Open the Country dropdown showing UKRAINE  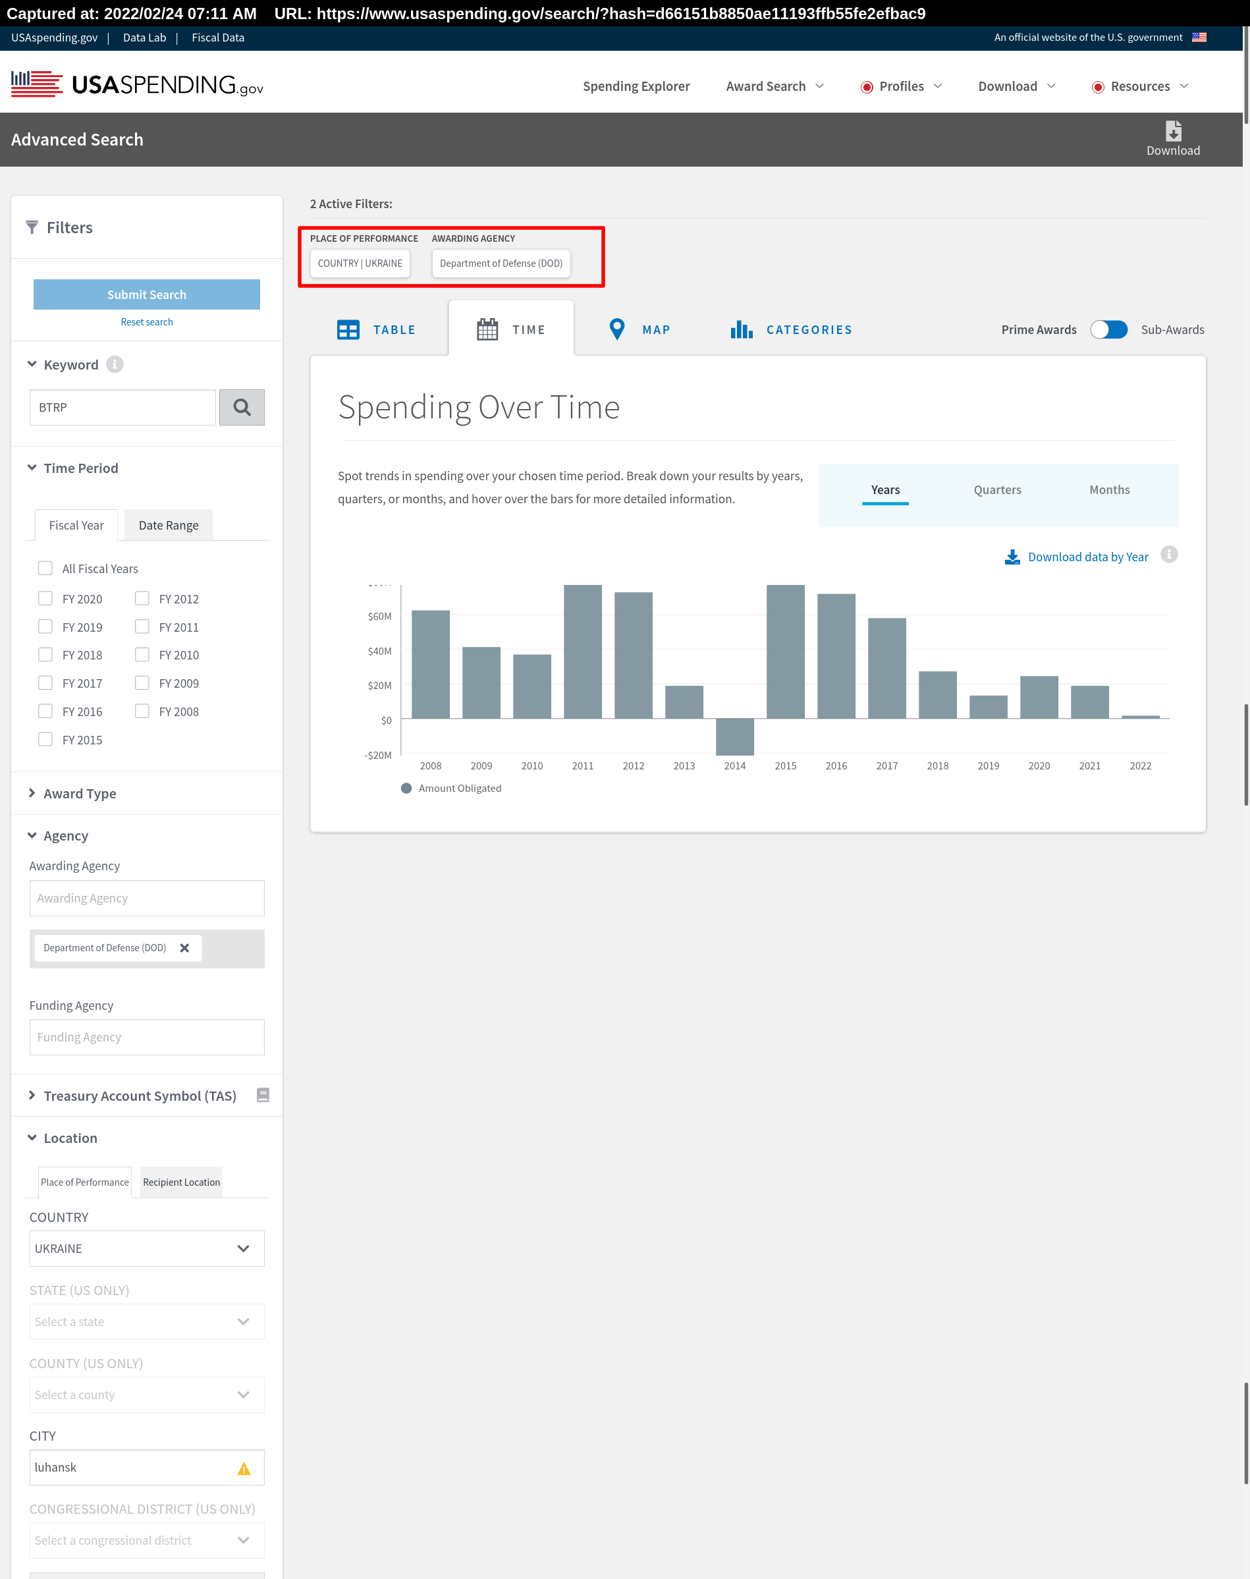coord(147,1249)
